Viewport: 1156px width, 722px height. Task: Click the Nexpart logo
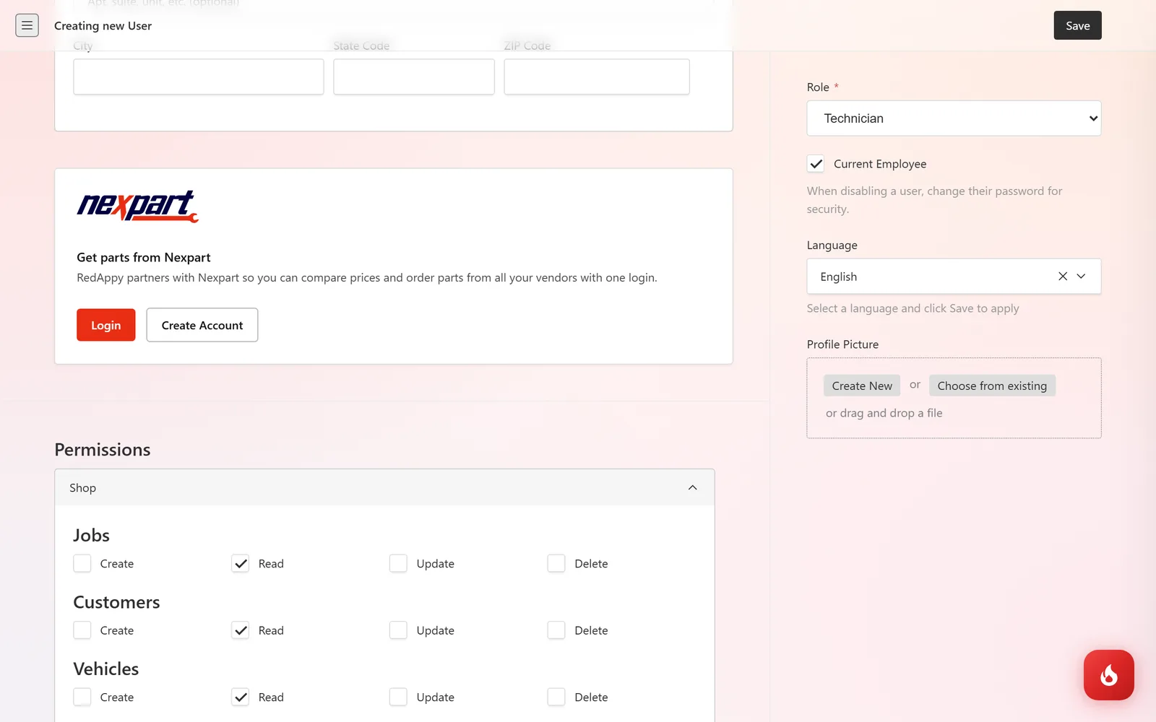tap(137, 206)
